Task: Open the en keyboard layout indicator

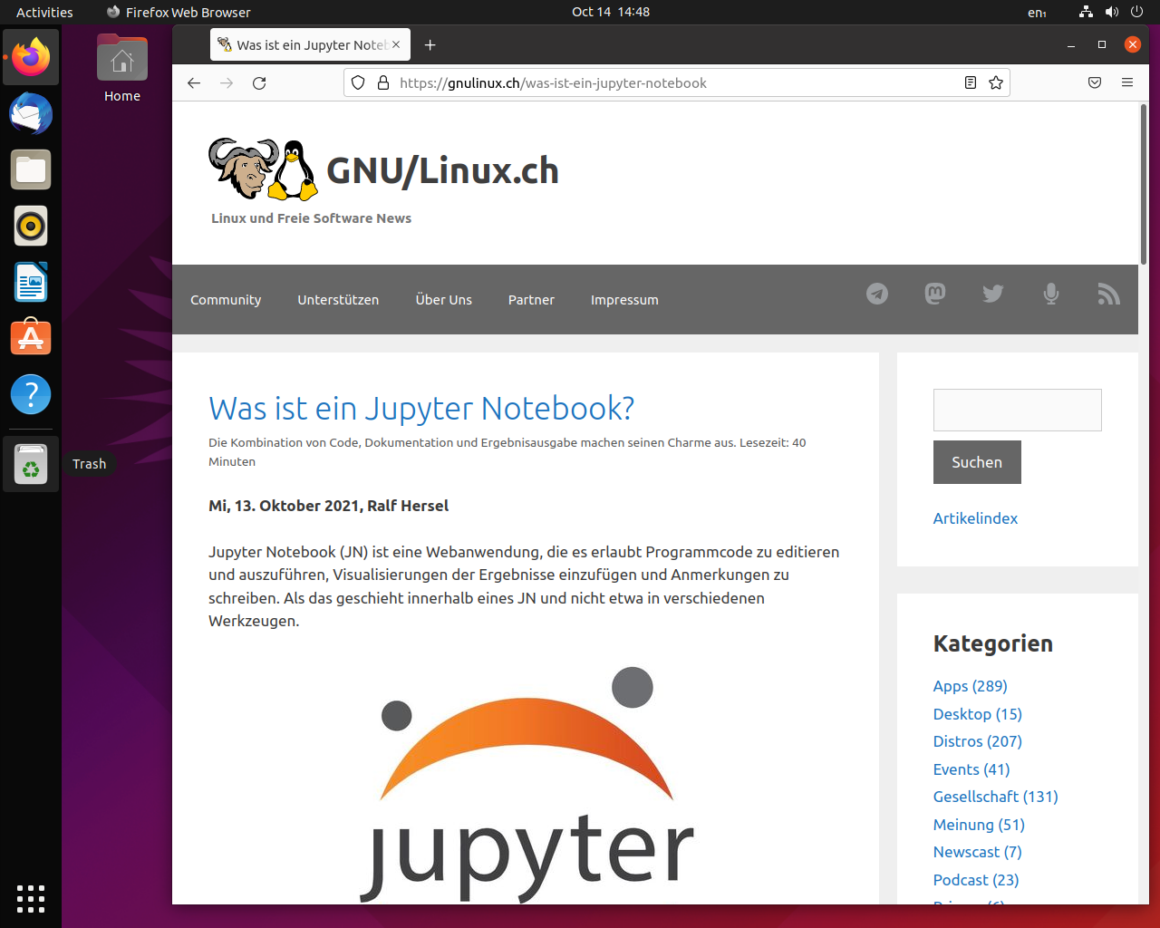Action: point(1038,12)
